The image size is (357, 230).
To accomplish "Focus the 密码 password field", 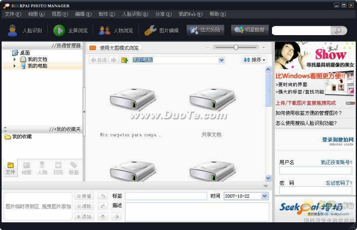I will [316, 190].
